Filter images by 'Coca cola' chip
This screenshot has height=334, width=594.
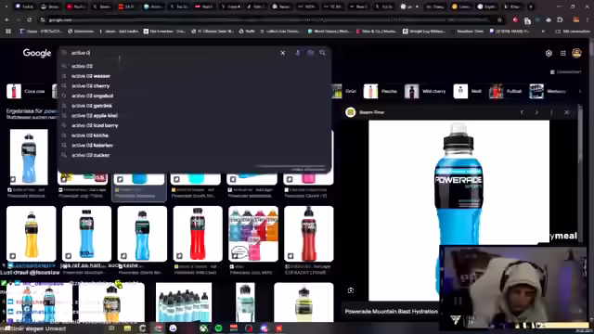(x=27, y=91)
